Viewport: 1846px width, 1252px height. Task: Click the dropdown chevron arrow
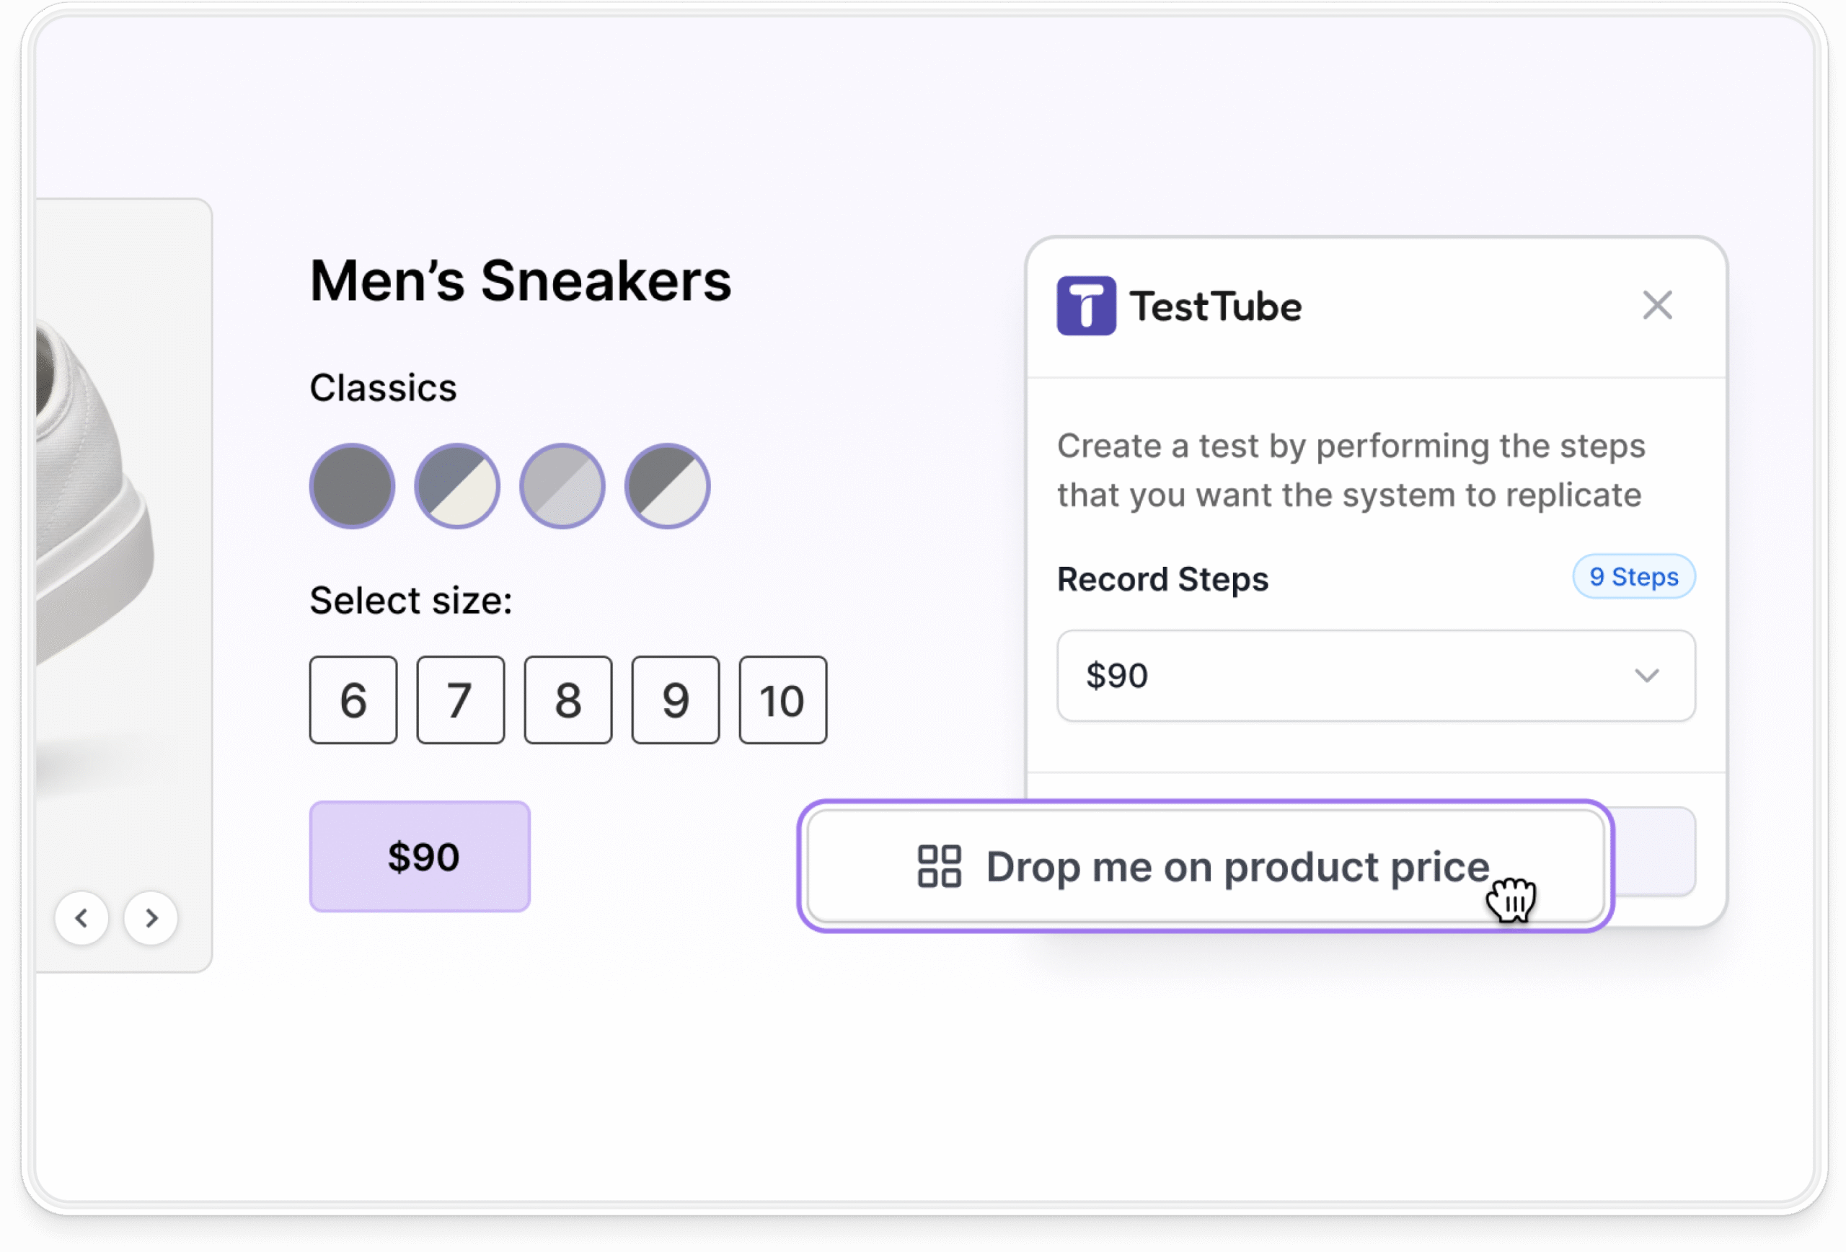(1647, 676)
